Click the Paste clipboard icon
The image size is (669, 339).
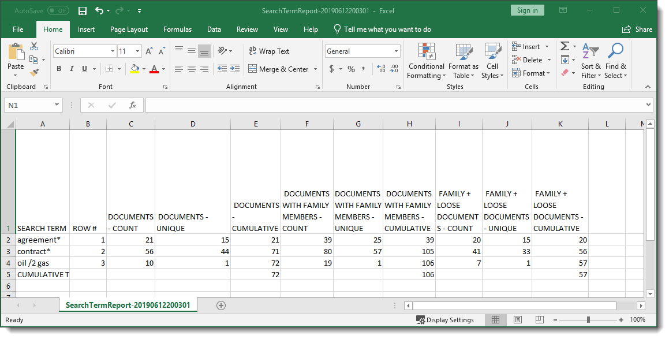16,51
